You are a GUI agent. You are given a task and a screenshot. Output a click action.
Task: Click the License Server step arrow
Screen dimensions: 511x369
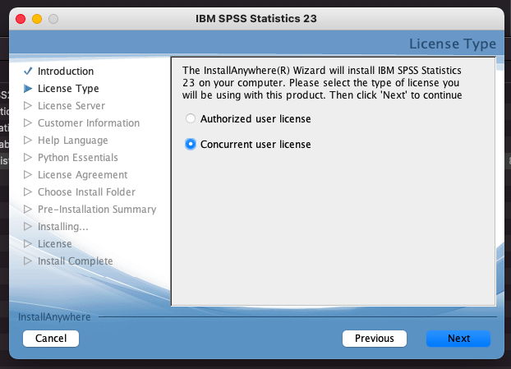tap(28, 106)
